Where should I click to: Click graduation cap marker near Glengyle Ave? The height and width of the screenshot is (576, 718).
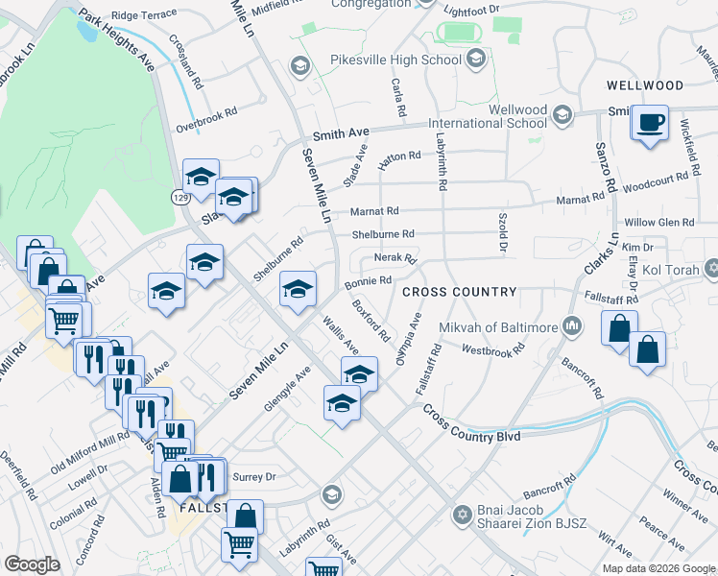coord(342,403)
